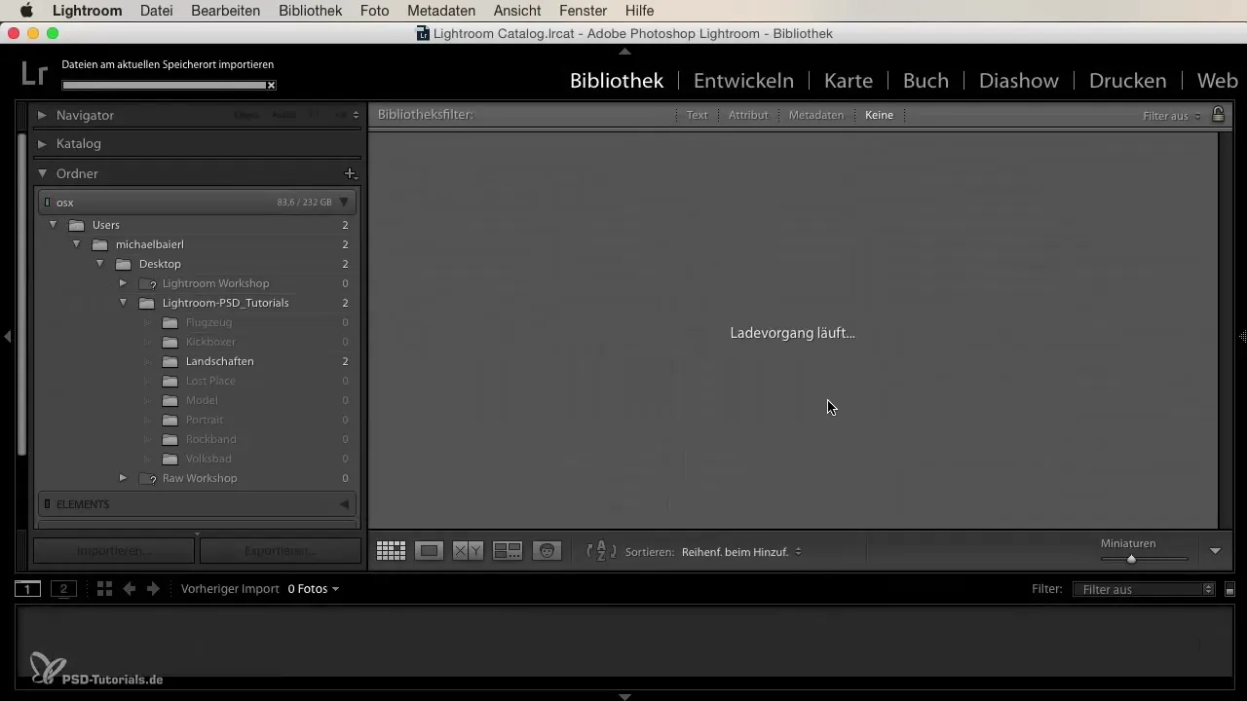The height and width of the screenshot is (701, 1247).
Task: Click the Importieren button
Action: pos(114,550)
